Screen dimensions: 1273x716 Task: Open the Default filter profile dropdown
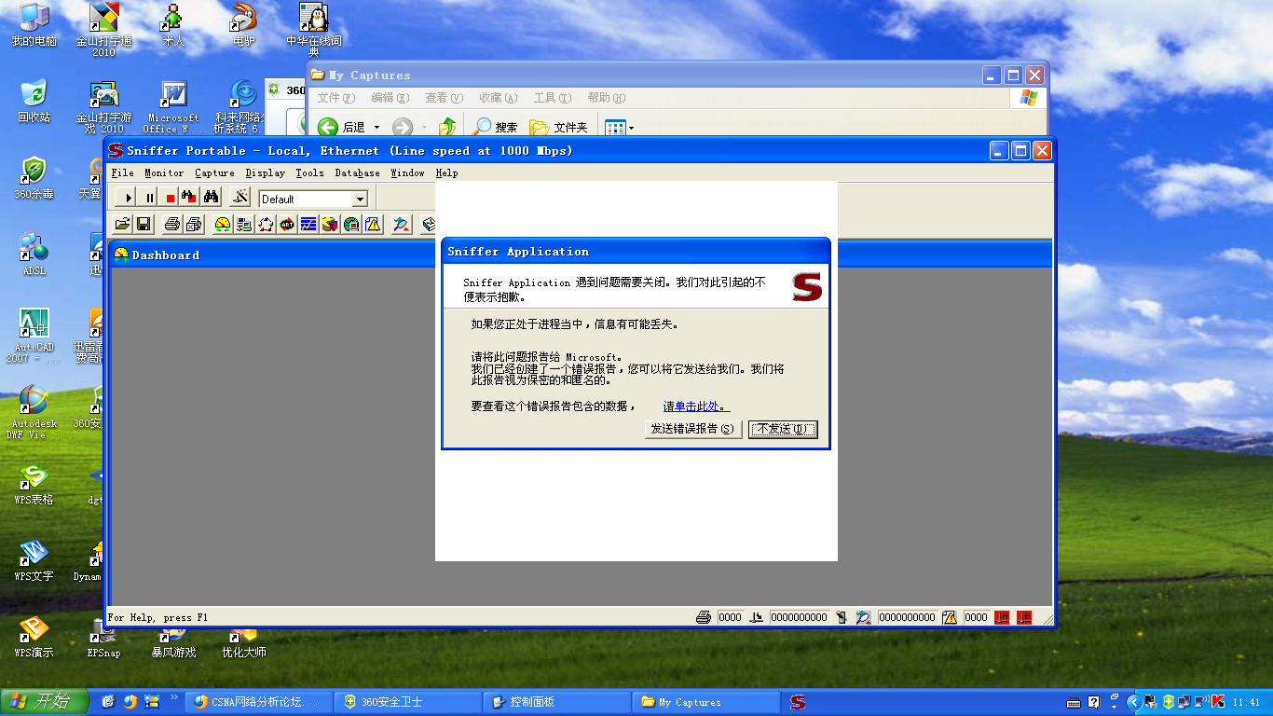pyautogui.click(x=359, y=198)
